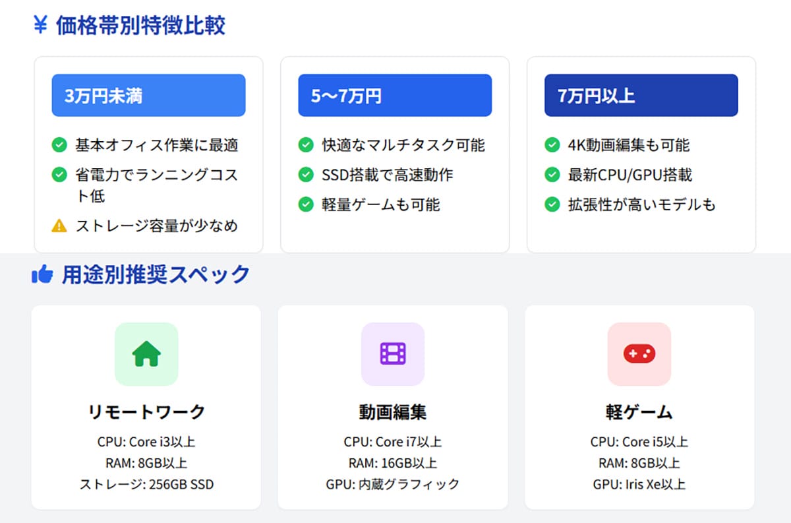Click the text SSD搭載で高速動作

tap(388, 175)
